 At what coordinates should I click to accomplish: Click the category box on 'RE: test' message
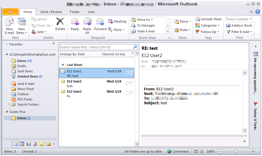[x=127, y=73]
